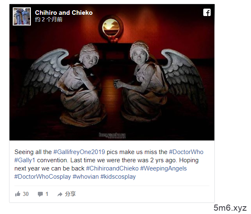Viewport: 251px width, 214px height.
Task: Follow the #Gally1 hashtag link
Action: pos(25,160)
